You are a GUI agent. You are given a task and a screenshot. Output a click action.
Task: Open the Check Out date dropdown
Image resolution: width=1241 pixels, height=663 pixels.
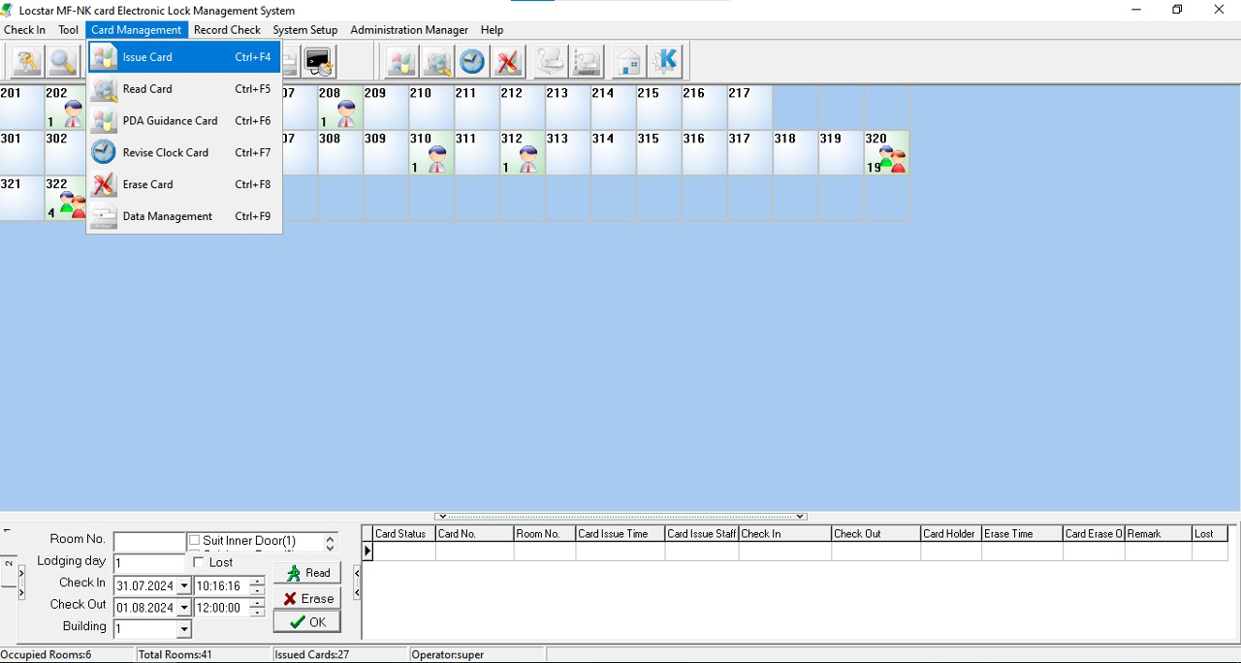click(x=184, y=608)
